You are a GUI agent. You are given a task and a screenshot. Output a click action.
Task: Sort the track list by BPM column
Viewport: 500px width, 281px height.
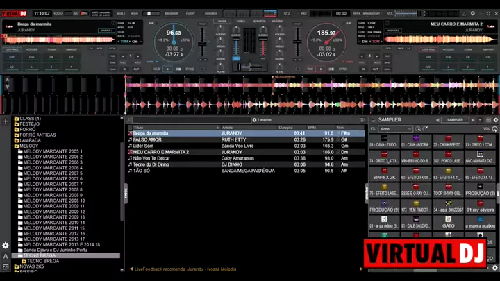312,128
